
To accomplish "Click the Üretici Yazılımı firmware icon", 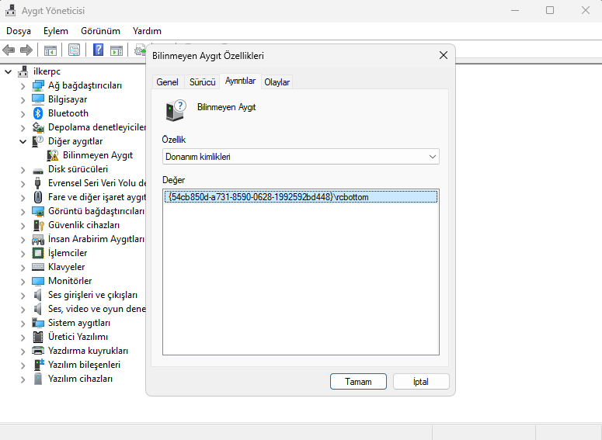I will coord(38,337).
